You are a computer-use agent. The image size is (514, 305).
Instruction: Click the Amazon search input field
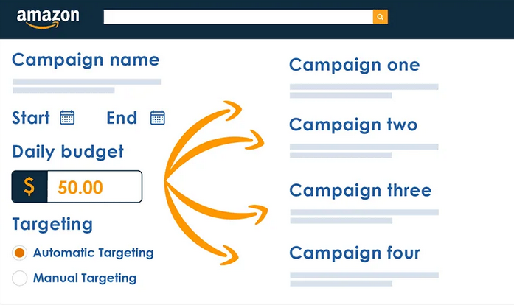point(238,17)
